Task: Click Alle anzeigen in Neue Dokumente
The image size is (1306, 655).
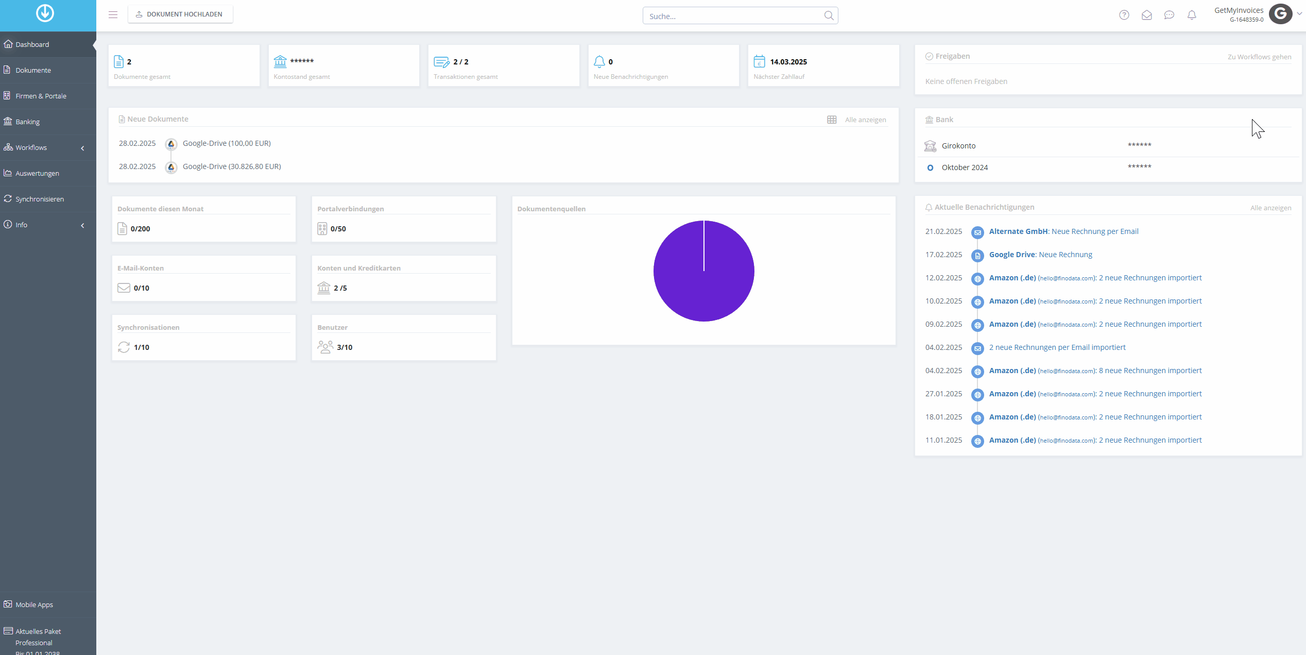Action: click(x=865, y=120)
